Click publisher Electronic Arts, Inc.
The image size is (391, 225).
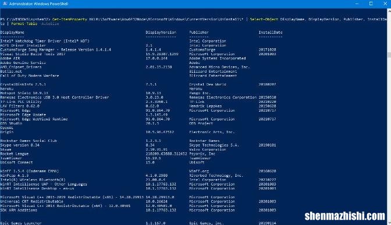pos(212,132)
